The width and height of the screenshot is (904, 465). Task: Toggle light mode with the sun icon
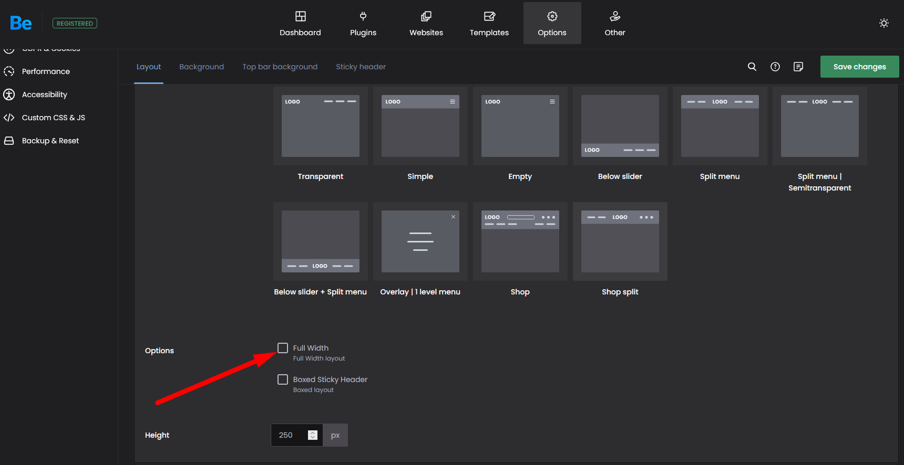pos(884,23)
